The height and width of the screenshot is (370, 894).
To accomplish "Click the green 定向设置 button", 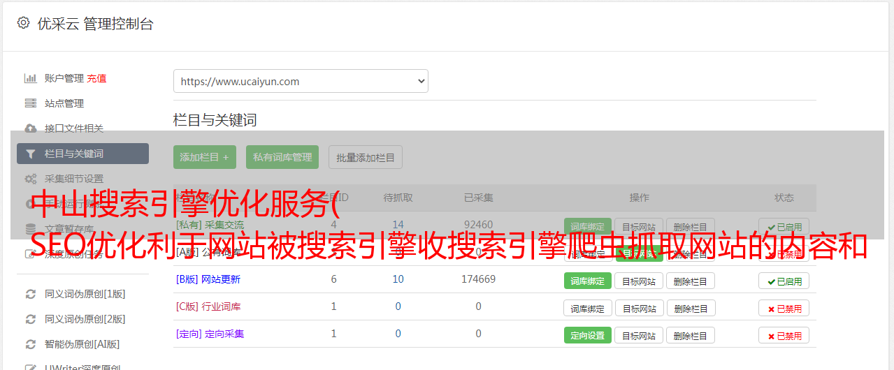I will 588,335.
